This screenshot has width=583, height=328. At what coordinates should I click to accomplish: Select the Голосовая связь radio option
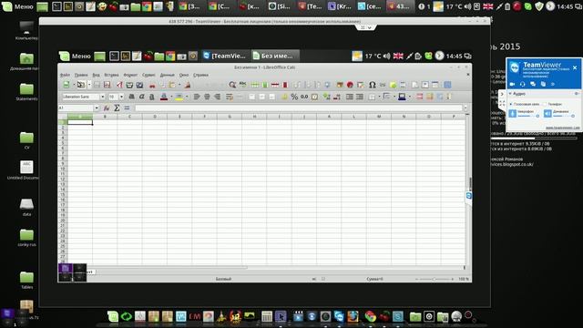click(x=511, y=104)
